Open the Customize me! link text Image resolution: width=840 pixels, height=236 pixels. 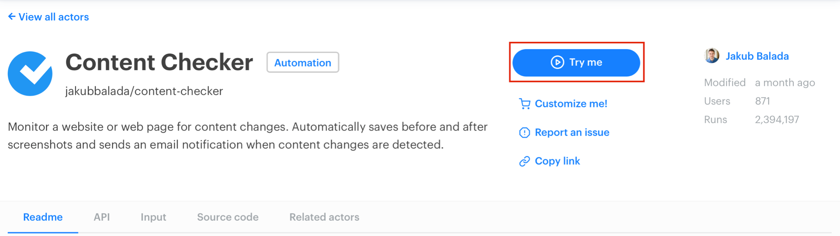coord(571,104)
